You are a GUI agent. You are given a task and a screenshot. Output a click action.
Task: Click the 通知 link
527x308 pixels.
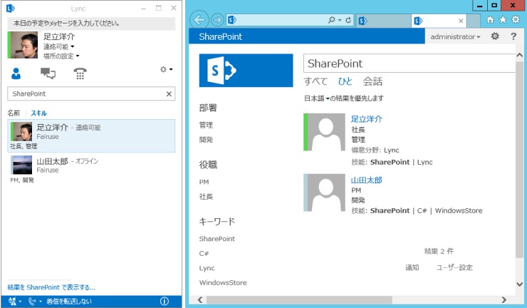point(412,267)
